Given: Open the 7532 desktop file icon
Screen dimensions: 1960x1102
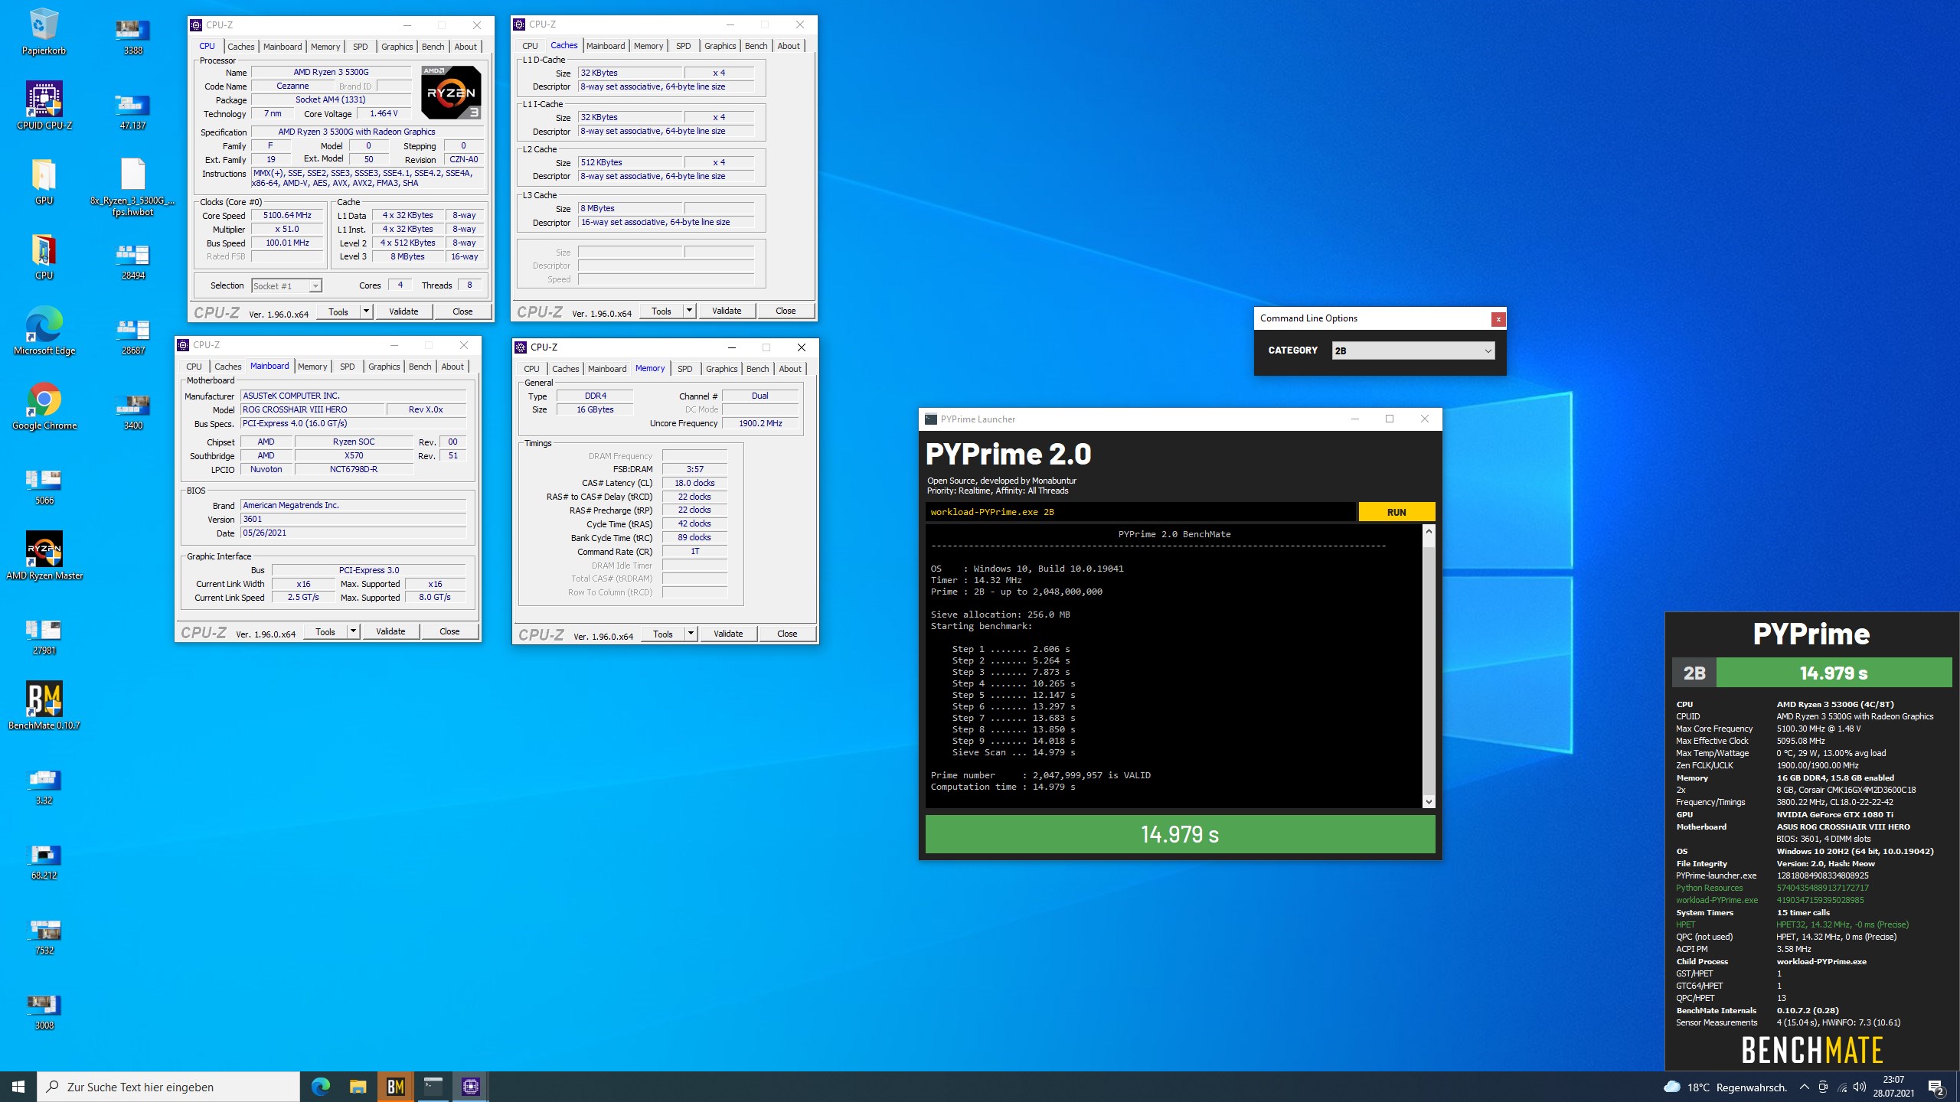Looking at the screenshot, I should click(44, 936).
